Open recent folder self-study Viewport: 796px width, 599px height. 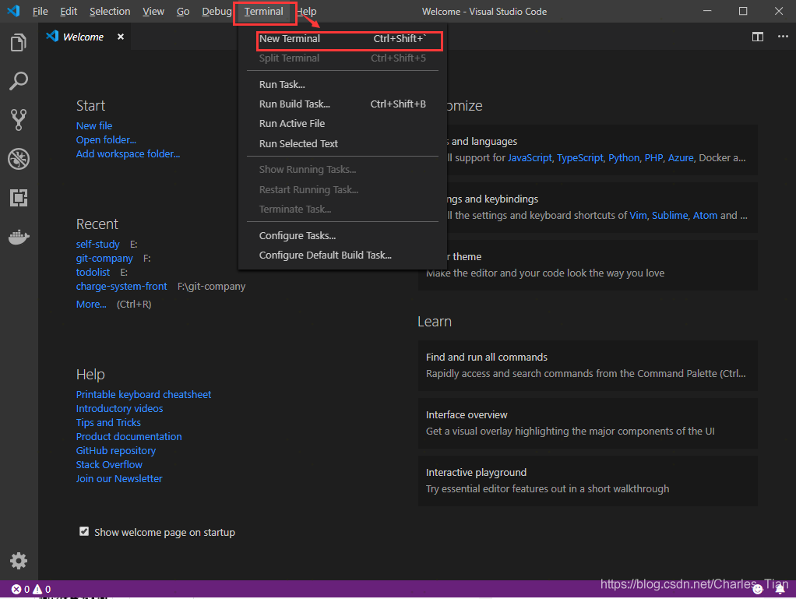pyautogui.click(x=98, y=244)
